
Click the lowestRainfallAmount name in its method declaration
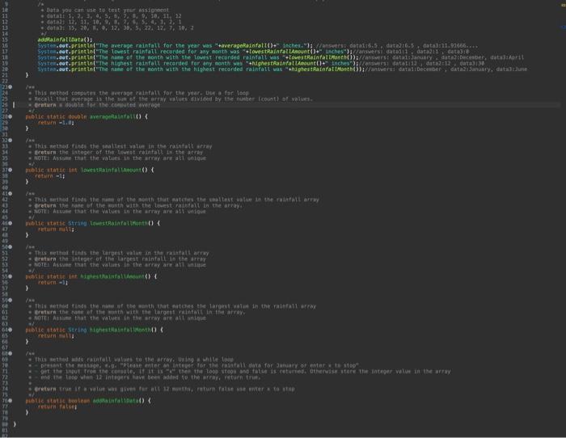pos(111,170)
